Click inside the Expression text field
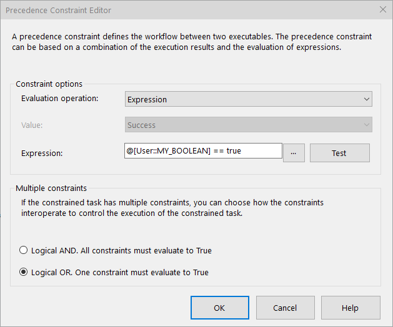The image size is (393, 327). coord(204,151)
